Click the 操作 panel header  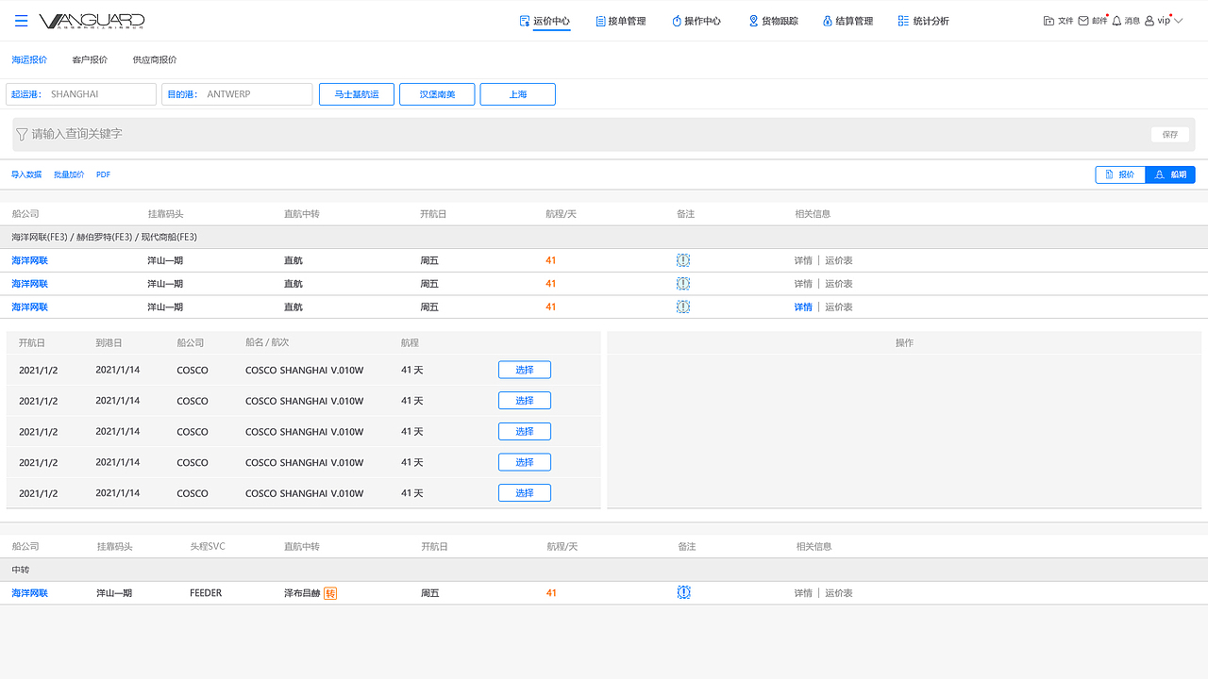click(904, 342)
